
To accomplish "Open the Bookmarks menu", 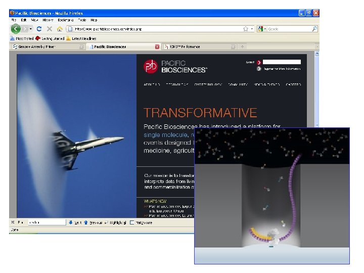I will (65, 20).
